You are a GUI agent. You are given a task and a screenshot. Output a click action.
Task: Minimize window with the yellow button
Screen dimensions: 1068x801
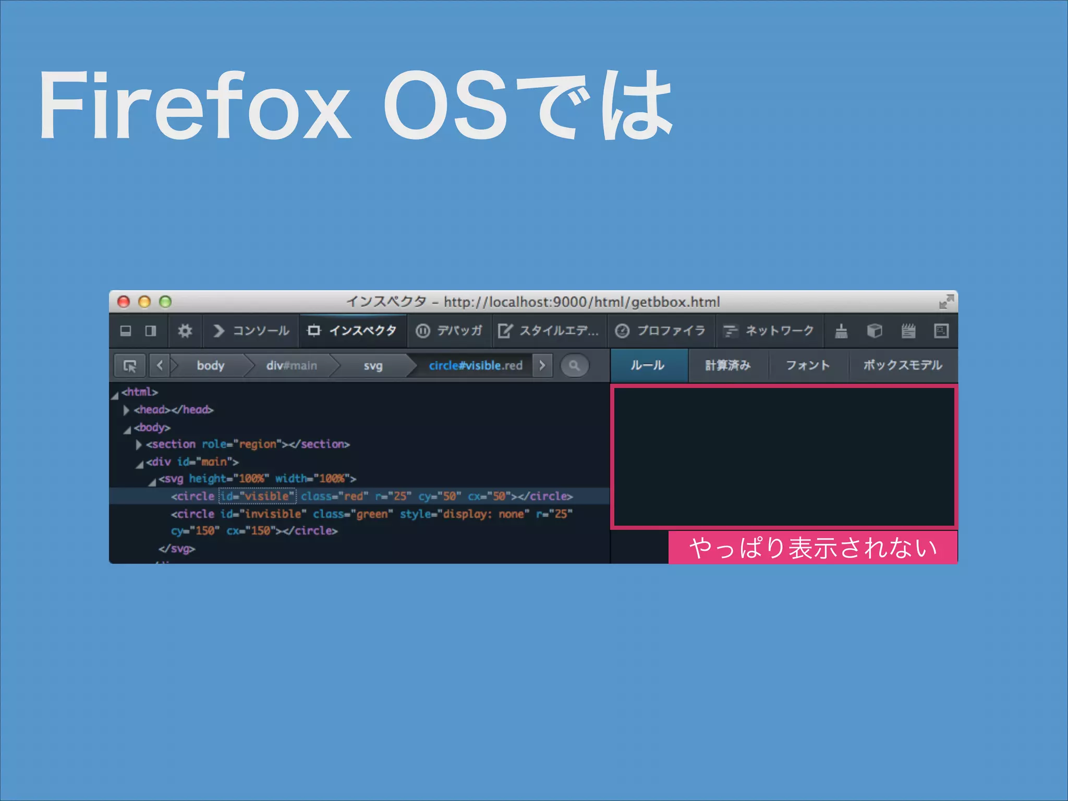[x=144, y=301]
